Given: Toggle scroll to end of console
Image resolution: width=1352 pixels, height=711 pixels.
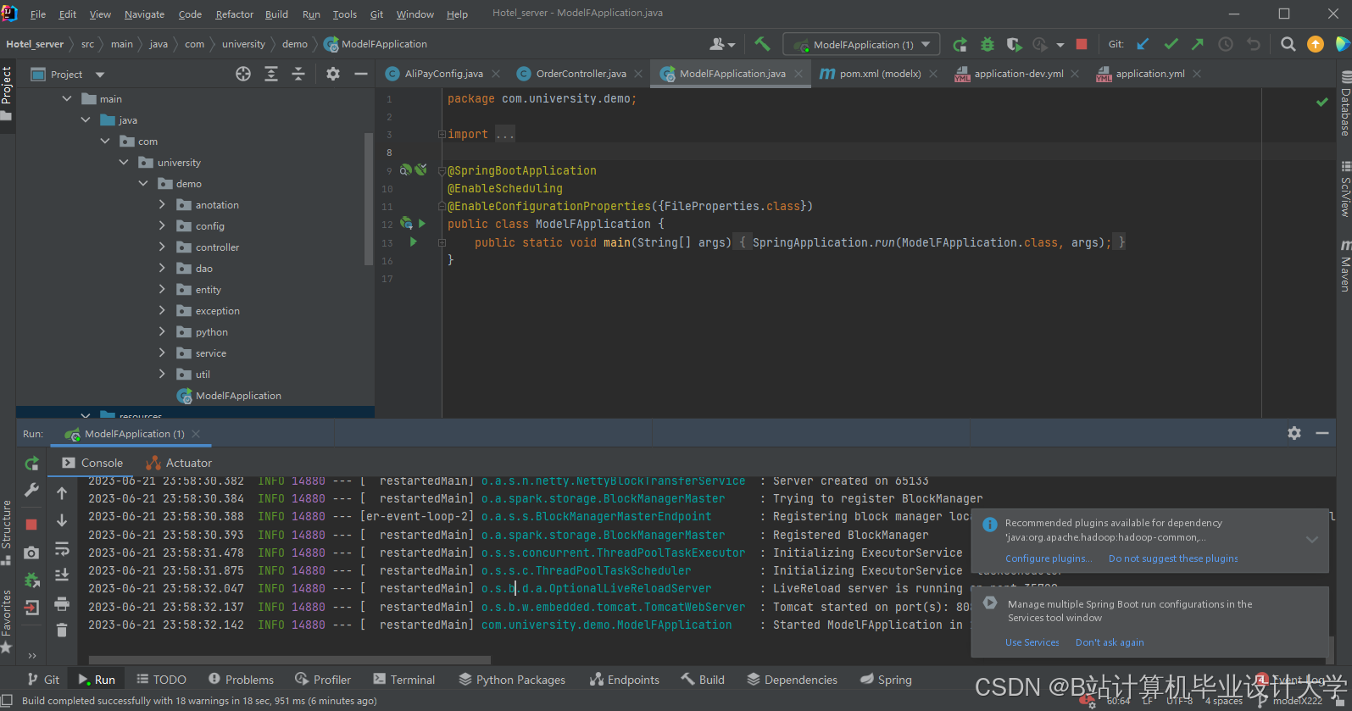Looking at the screenshot, I should (62, 575).
